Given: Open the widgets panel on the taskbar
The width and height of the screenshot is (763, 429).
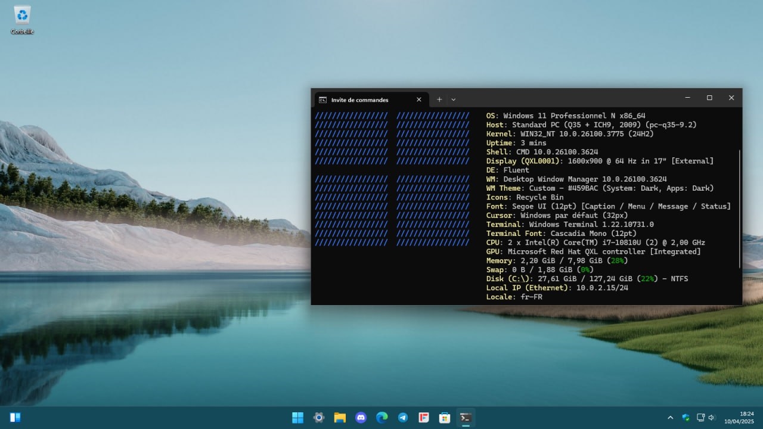Looking at the screenshot, I should (15, 418).
